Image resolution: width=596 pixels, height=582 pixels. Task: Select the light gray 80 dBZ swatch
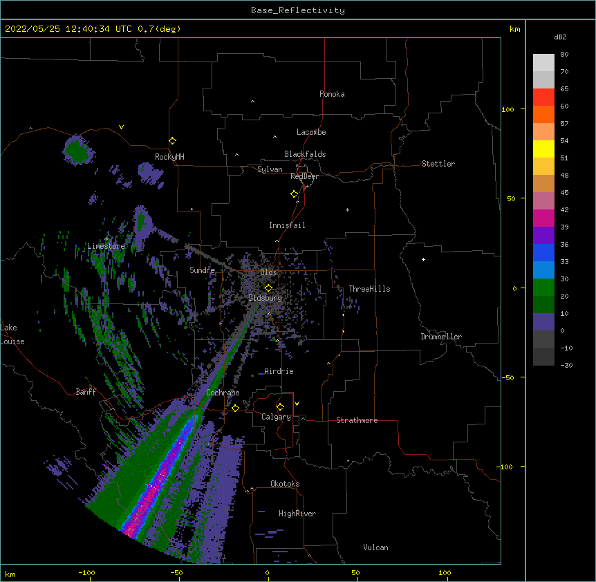pyautogui.click(x=543, y=62)
